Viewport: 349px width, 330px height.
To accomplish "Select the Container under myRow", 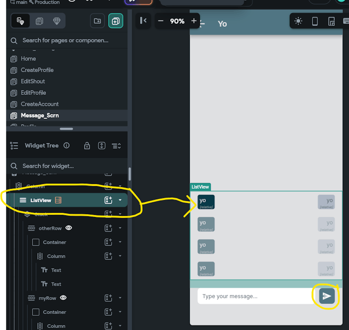I will click(x=54, y=312).
